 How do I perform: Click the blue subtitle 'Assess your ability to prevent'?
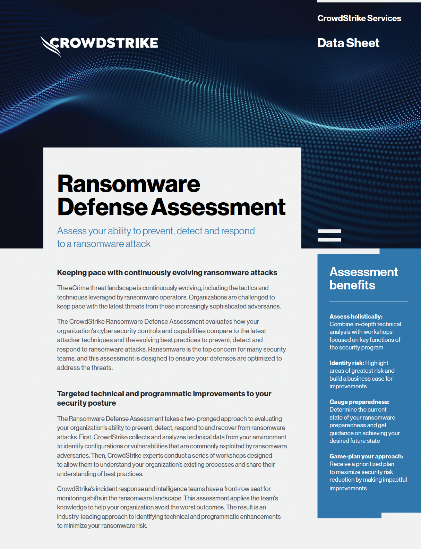[156, 237]
